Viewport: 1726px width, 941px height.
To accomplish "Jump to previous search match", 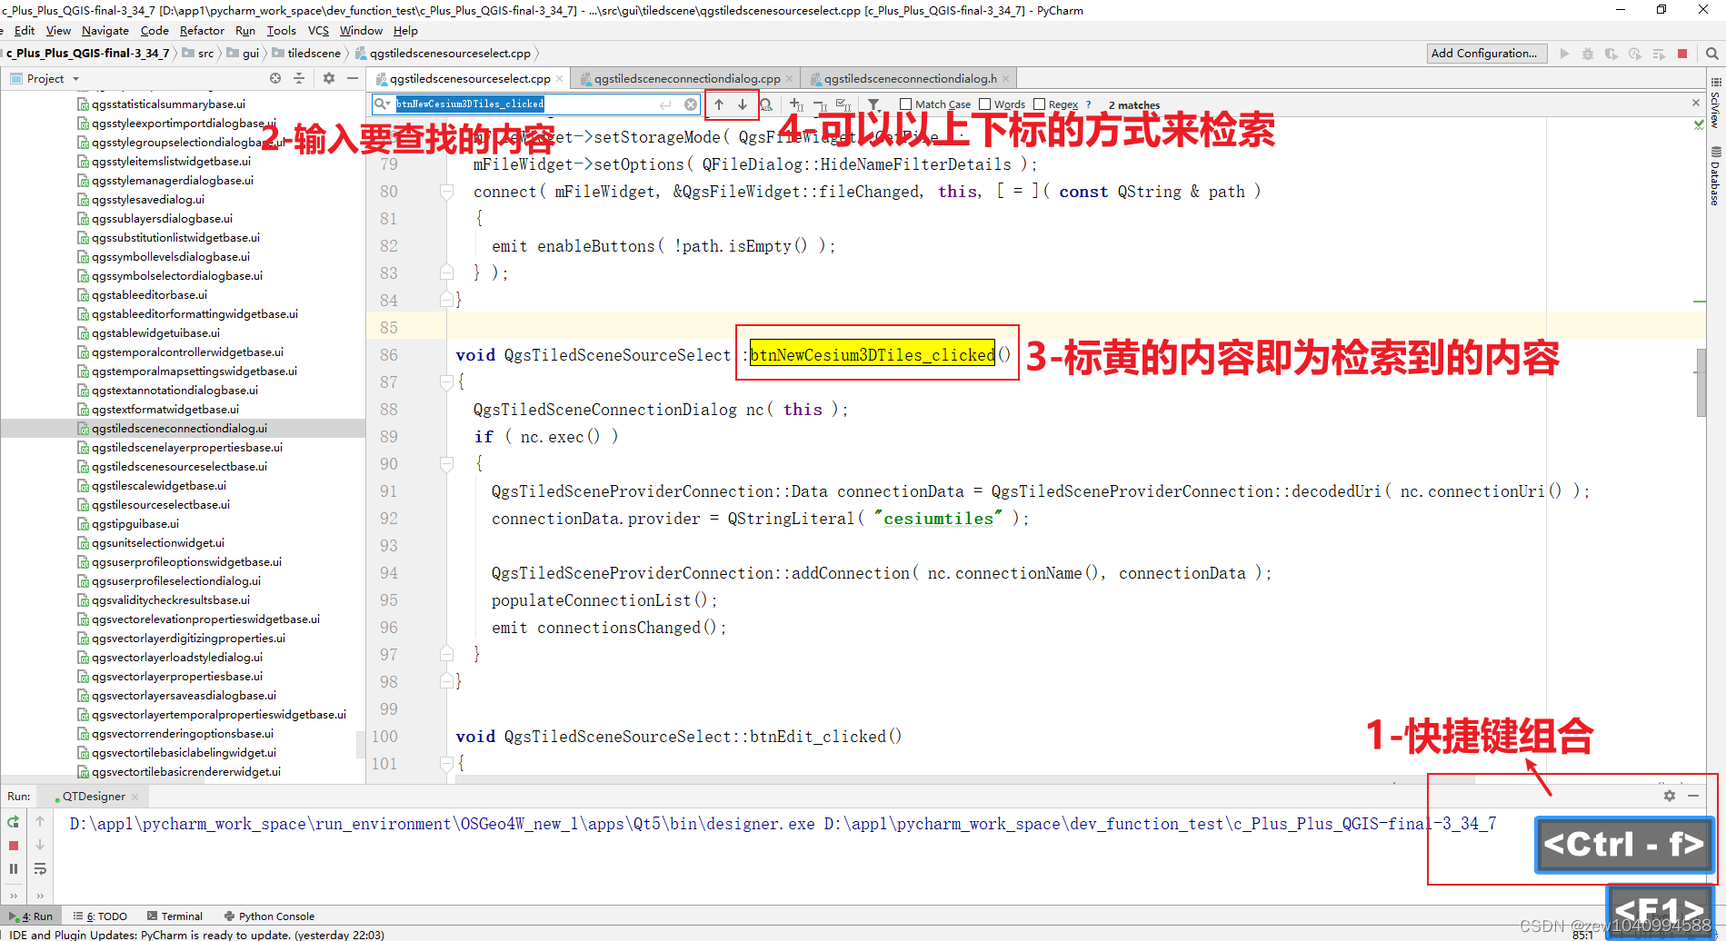I will coord(719,104).
